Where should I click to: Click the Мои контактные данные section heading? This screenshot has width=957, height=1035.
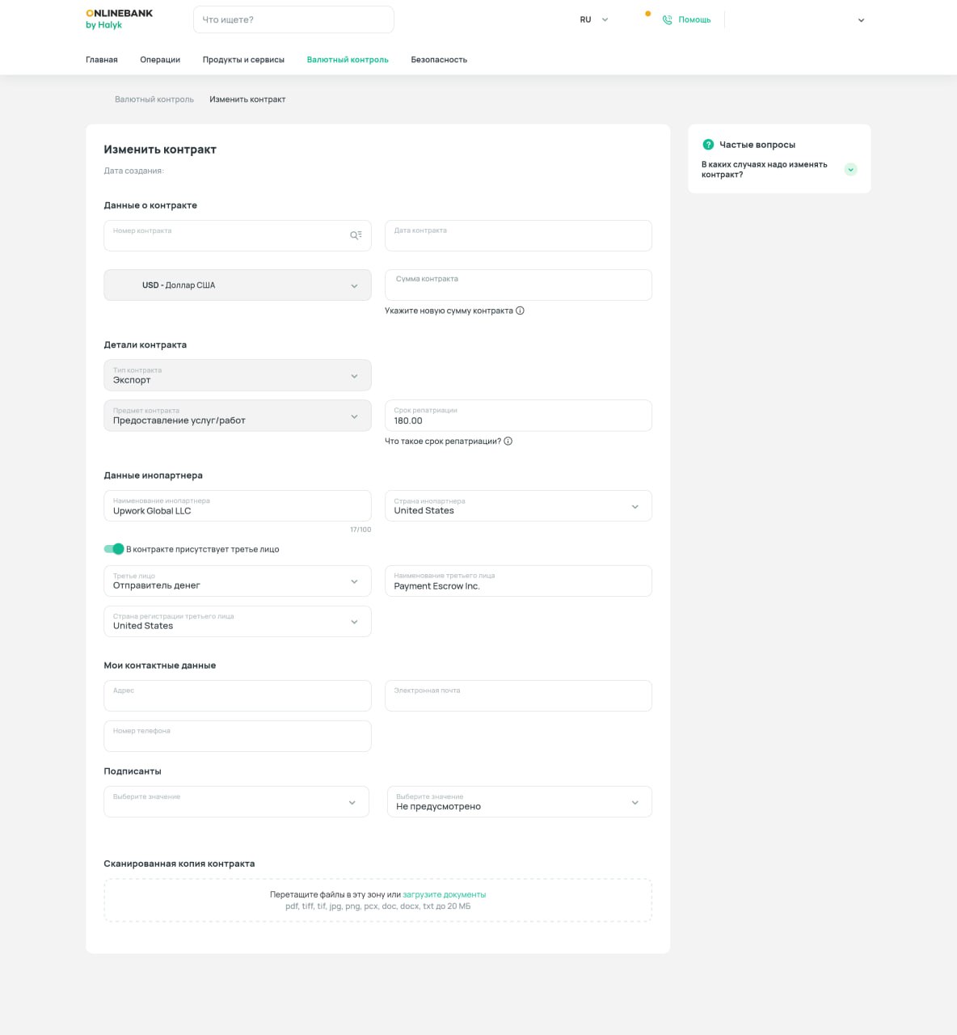tap(160, 665)
